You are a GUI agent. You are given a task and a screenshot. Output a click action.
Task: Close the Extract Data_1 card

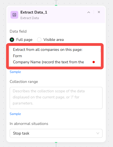pos(99,12)
